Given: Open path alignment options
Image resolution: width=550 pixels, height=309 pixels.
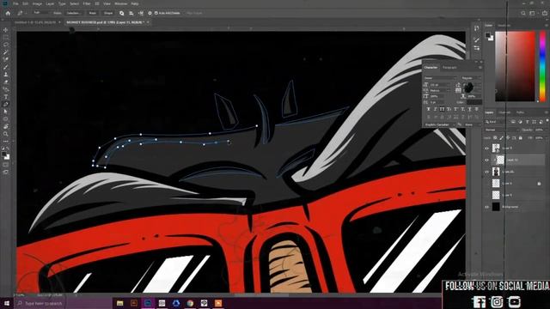Looking at the screenshot, I should (131, 13).
